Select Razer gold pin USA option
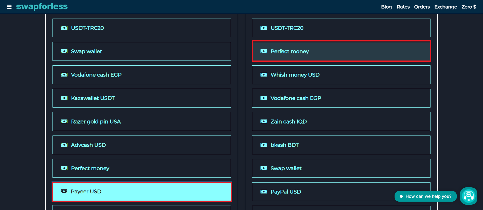This screenshot has height=210, width=483. click(x=142, y=122)
